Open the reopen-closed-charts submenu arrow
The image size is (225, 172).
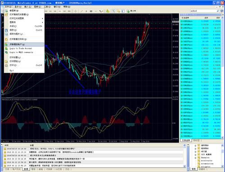coord(43,19)
